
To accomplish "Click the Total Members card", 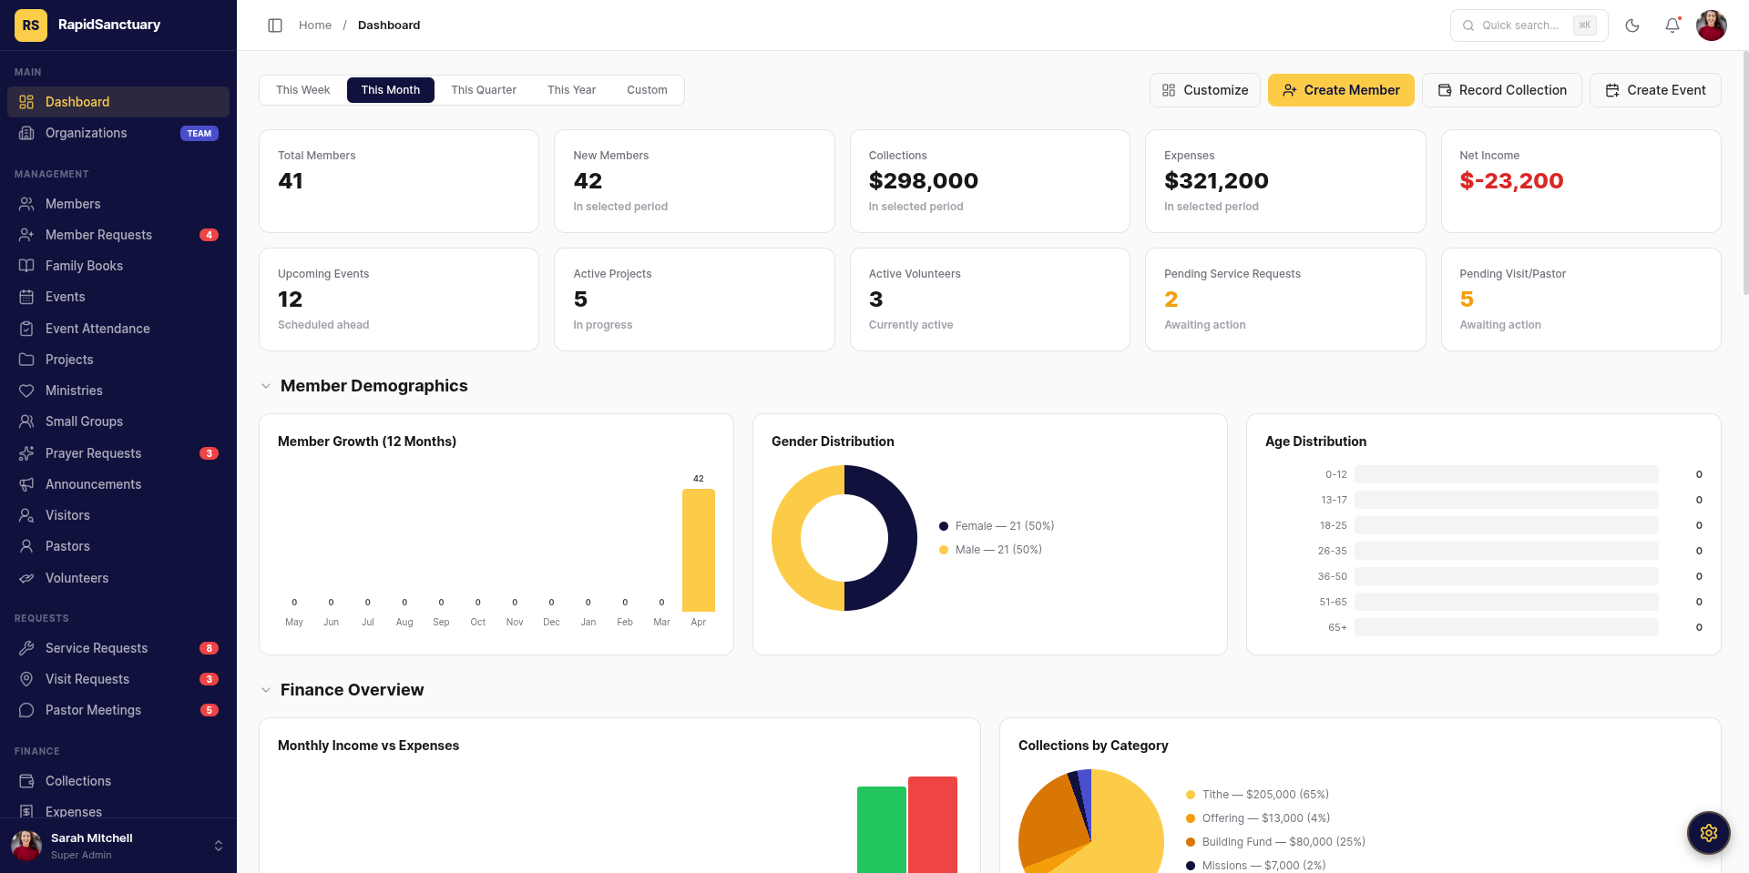I will tap(399, 181).
